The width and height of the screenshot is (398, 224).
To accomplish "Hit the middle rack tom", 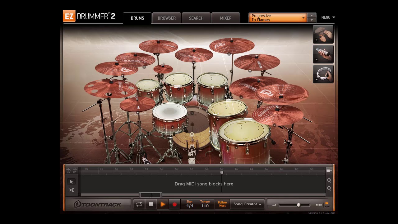I will point(179,80).
